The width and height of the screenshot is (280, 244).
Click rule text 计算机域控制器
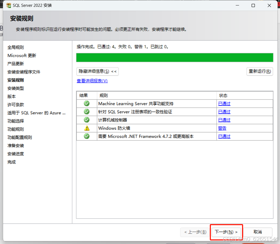113,120
